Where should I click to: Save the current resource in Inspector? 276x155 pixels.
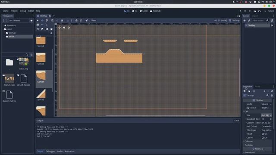254,91
